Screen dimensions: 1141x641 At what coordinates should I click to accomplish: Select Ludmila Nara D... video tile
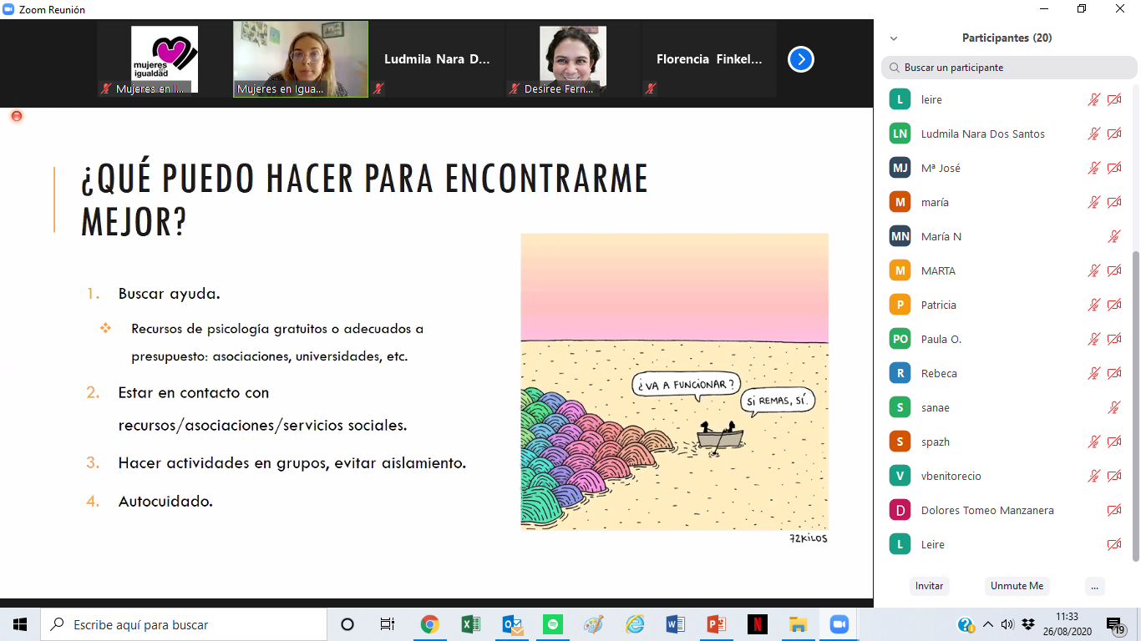437,60
